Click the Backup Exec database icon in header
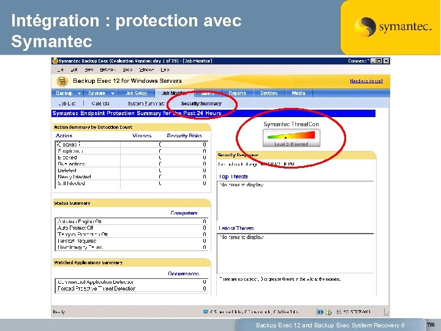441x331 pixels. [62, 81]
